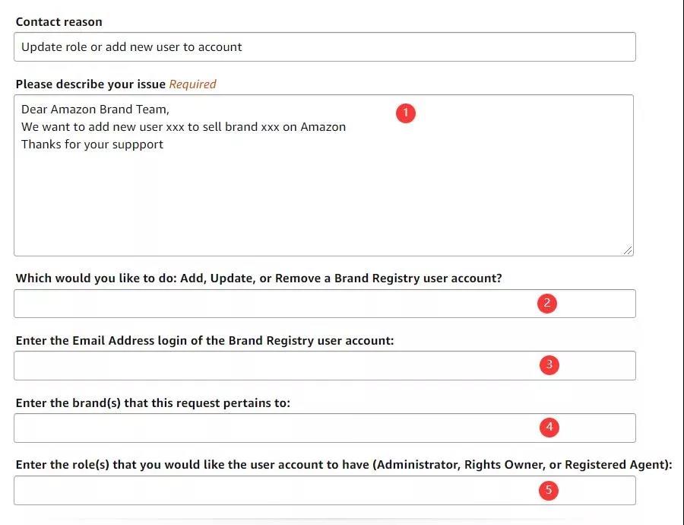Screen dimensions: 684x525
Task: Place cursor in "Thanks for your suppport" line
Action: tap(92, 145)
